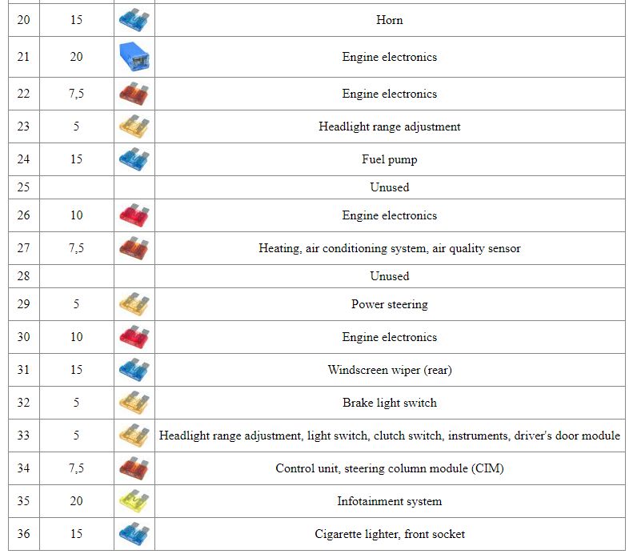Select the tan fuse icon for Power steering
Image resolution: width=633 pixels, height=554 pixels.
point(134,304)
